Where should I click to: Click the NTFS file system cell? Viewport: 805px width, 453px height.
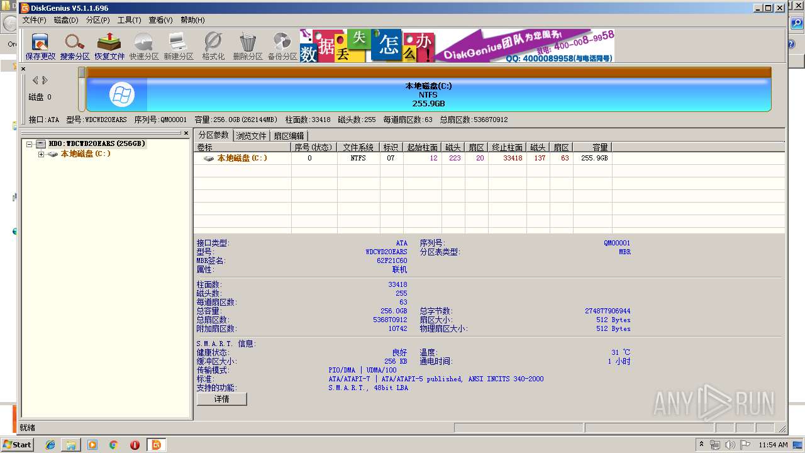(358, 159)
